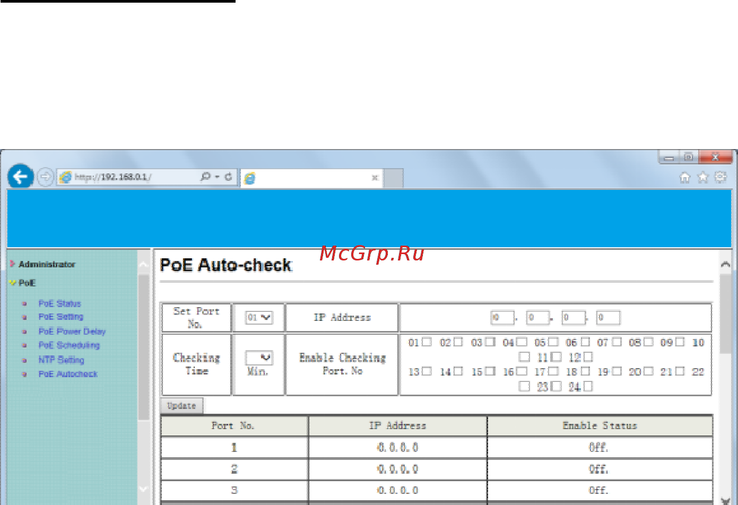The image size is (738, 505).
Task: Click the Port No. column header
Action: [233, 426]
